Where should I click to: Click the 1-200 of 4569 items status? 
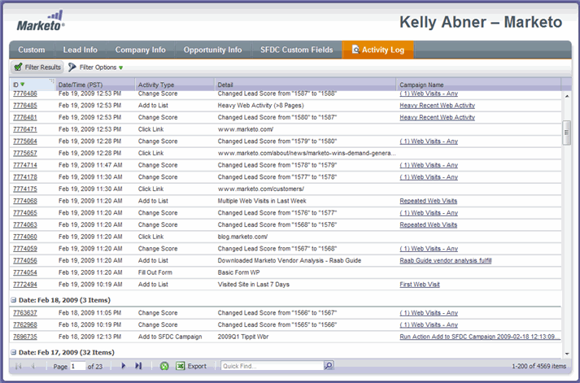pyautogui.click(x=539, y=366)
